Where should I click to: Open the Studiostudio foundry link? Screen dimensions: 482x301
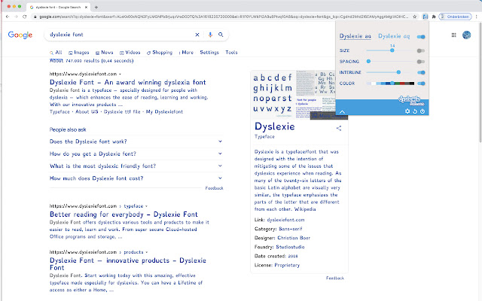[x=290, y=247]
